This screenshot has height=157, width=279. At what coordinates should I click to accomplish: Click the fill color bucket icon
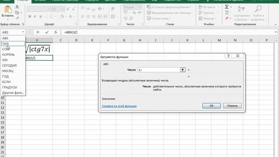tap(62, 17)
